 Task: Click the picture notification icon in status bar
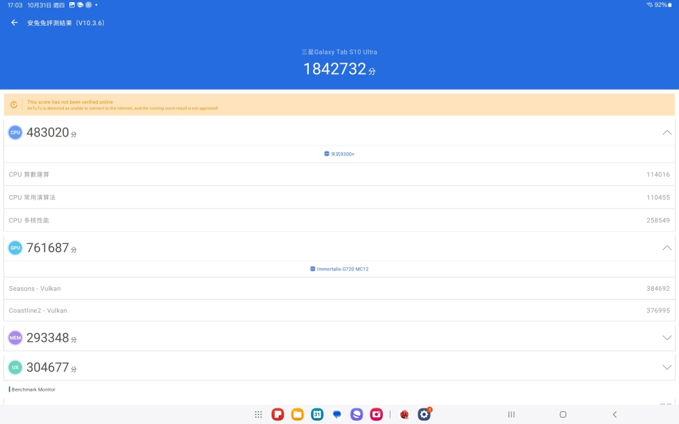coord(72,5)
